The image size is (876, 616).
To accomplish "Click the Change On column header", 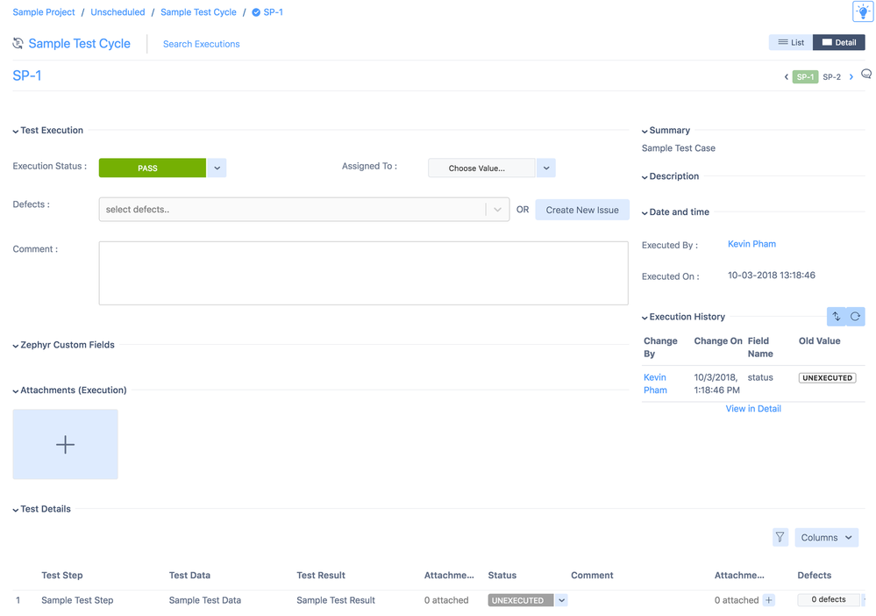I will pos(718,341).
